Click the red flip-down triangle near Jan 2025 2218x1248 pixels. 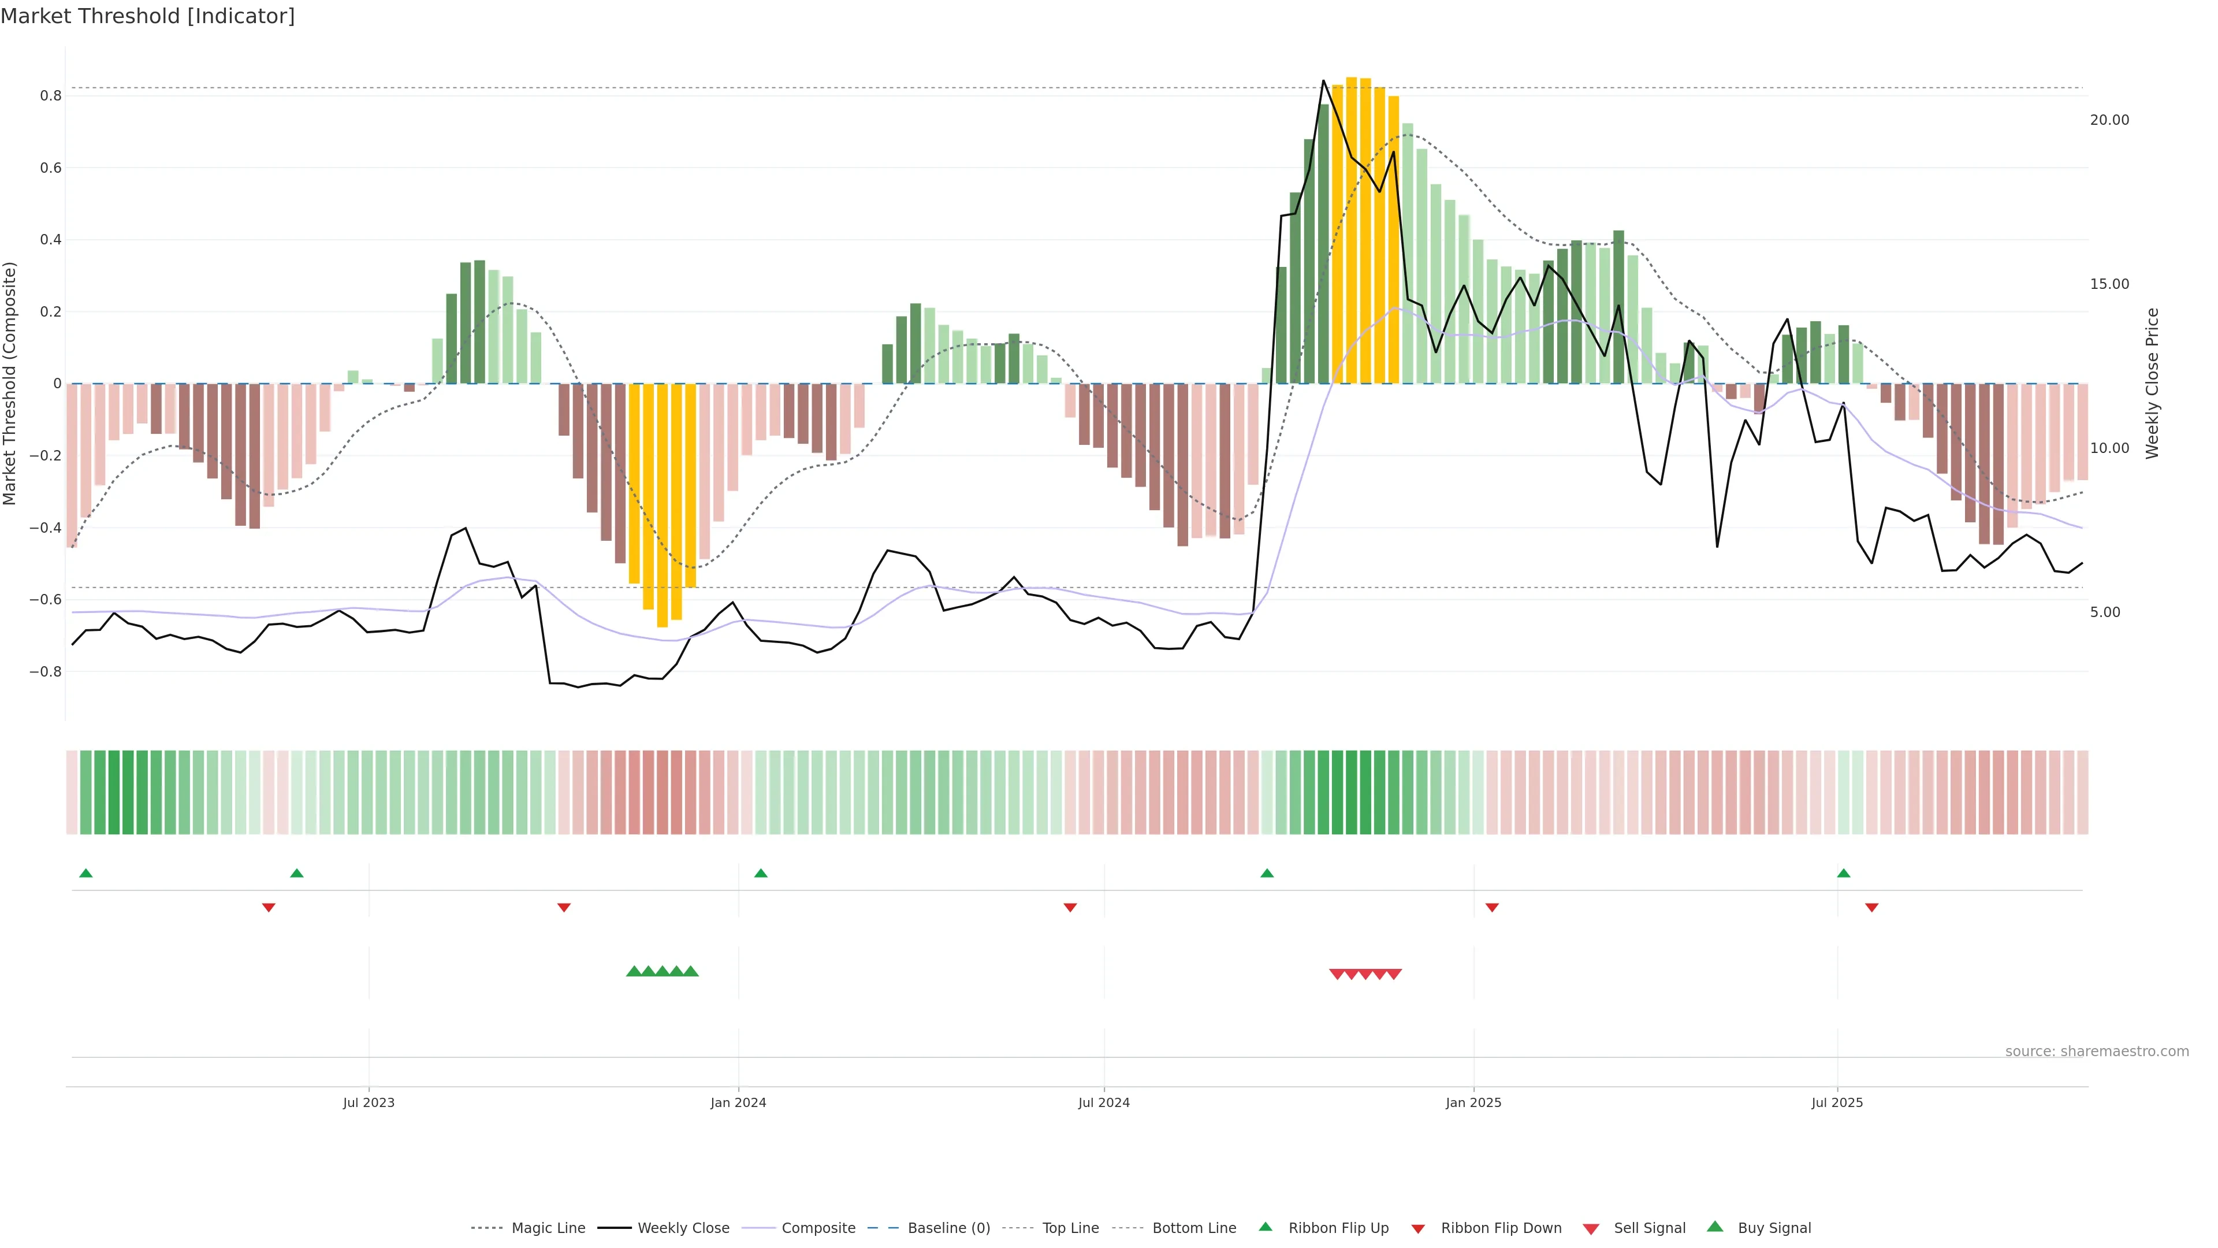[x=1492, y=907]
